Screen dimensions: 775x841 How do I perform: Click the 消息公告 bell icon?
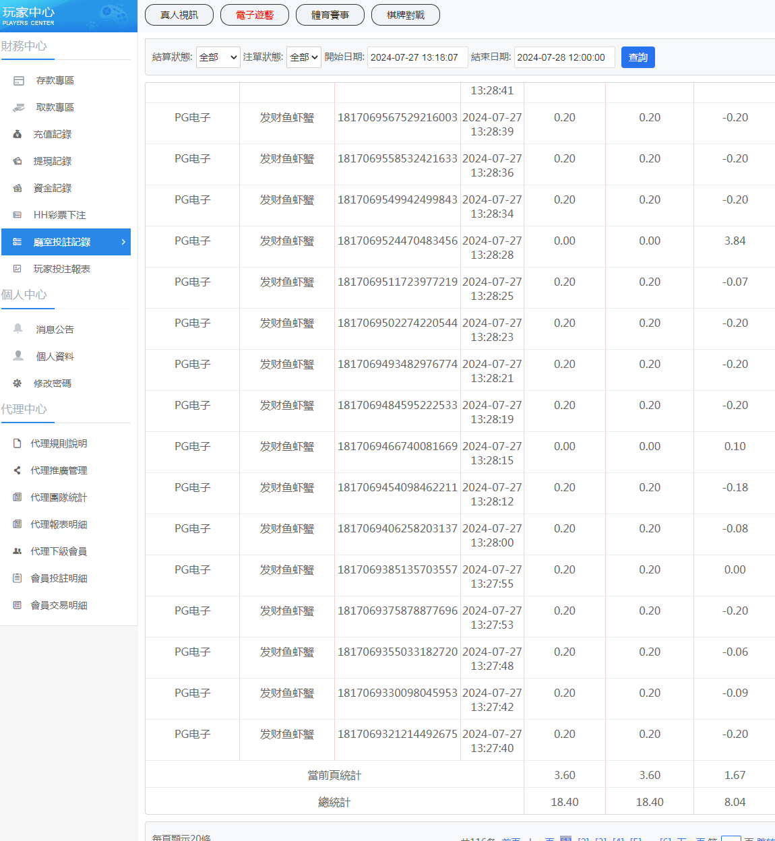18,329
